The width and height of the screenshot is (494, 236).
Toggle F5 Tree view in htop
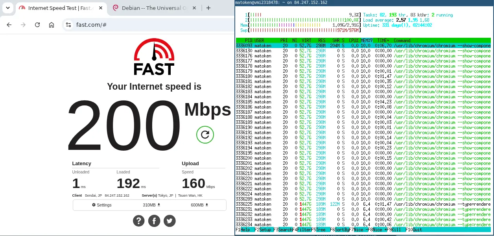pyautogui.click(x=321, y=230)
